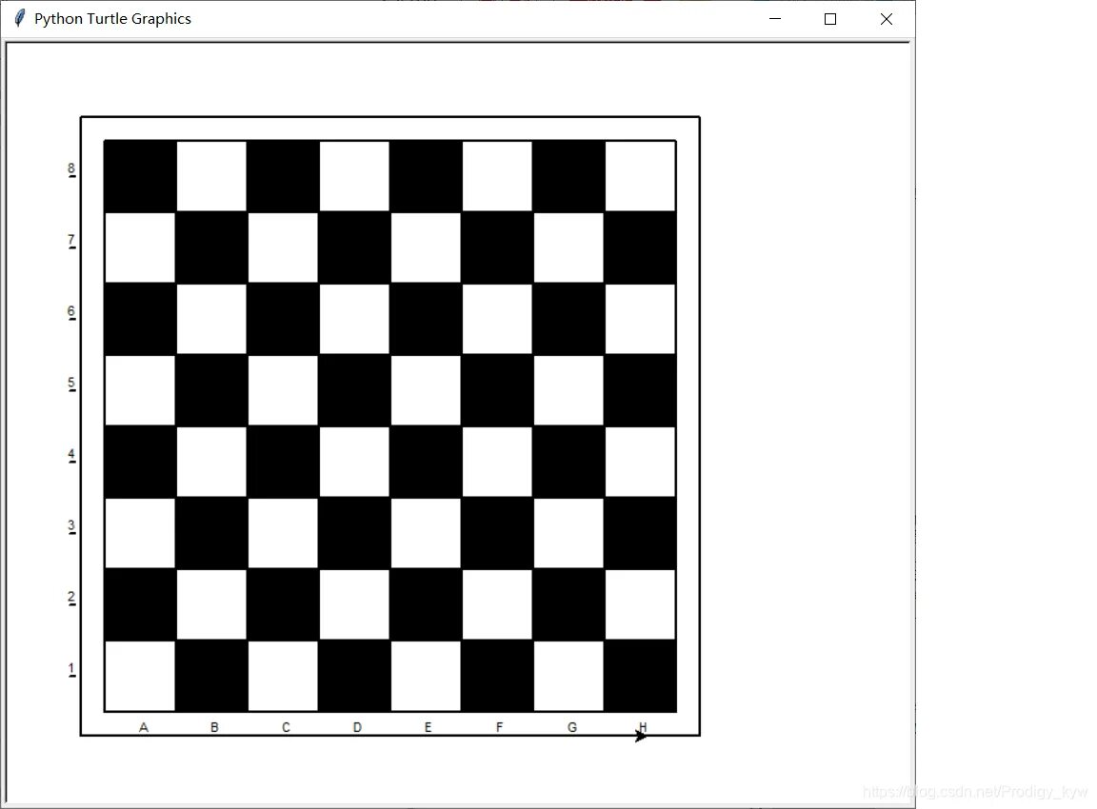This screenshot has width=1097, height=809.
Task: Click the column label D
Action: coord(357,727)
